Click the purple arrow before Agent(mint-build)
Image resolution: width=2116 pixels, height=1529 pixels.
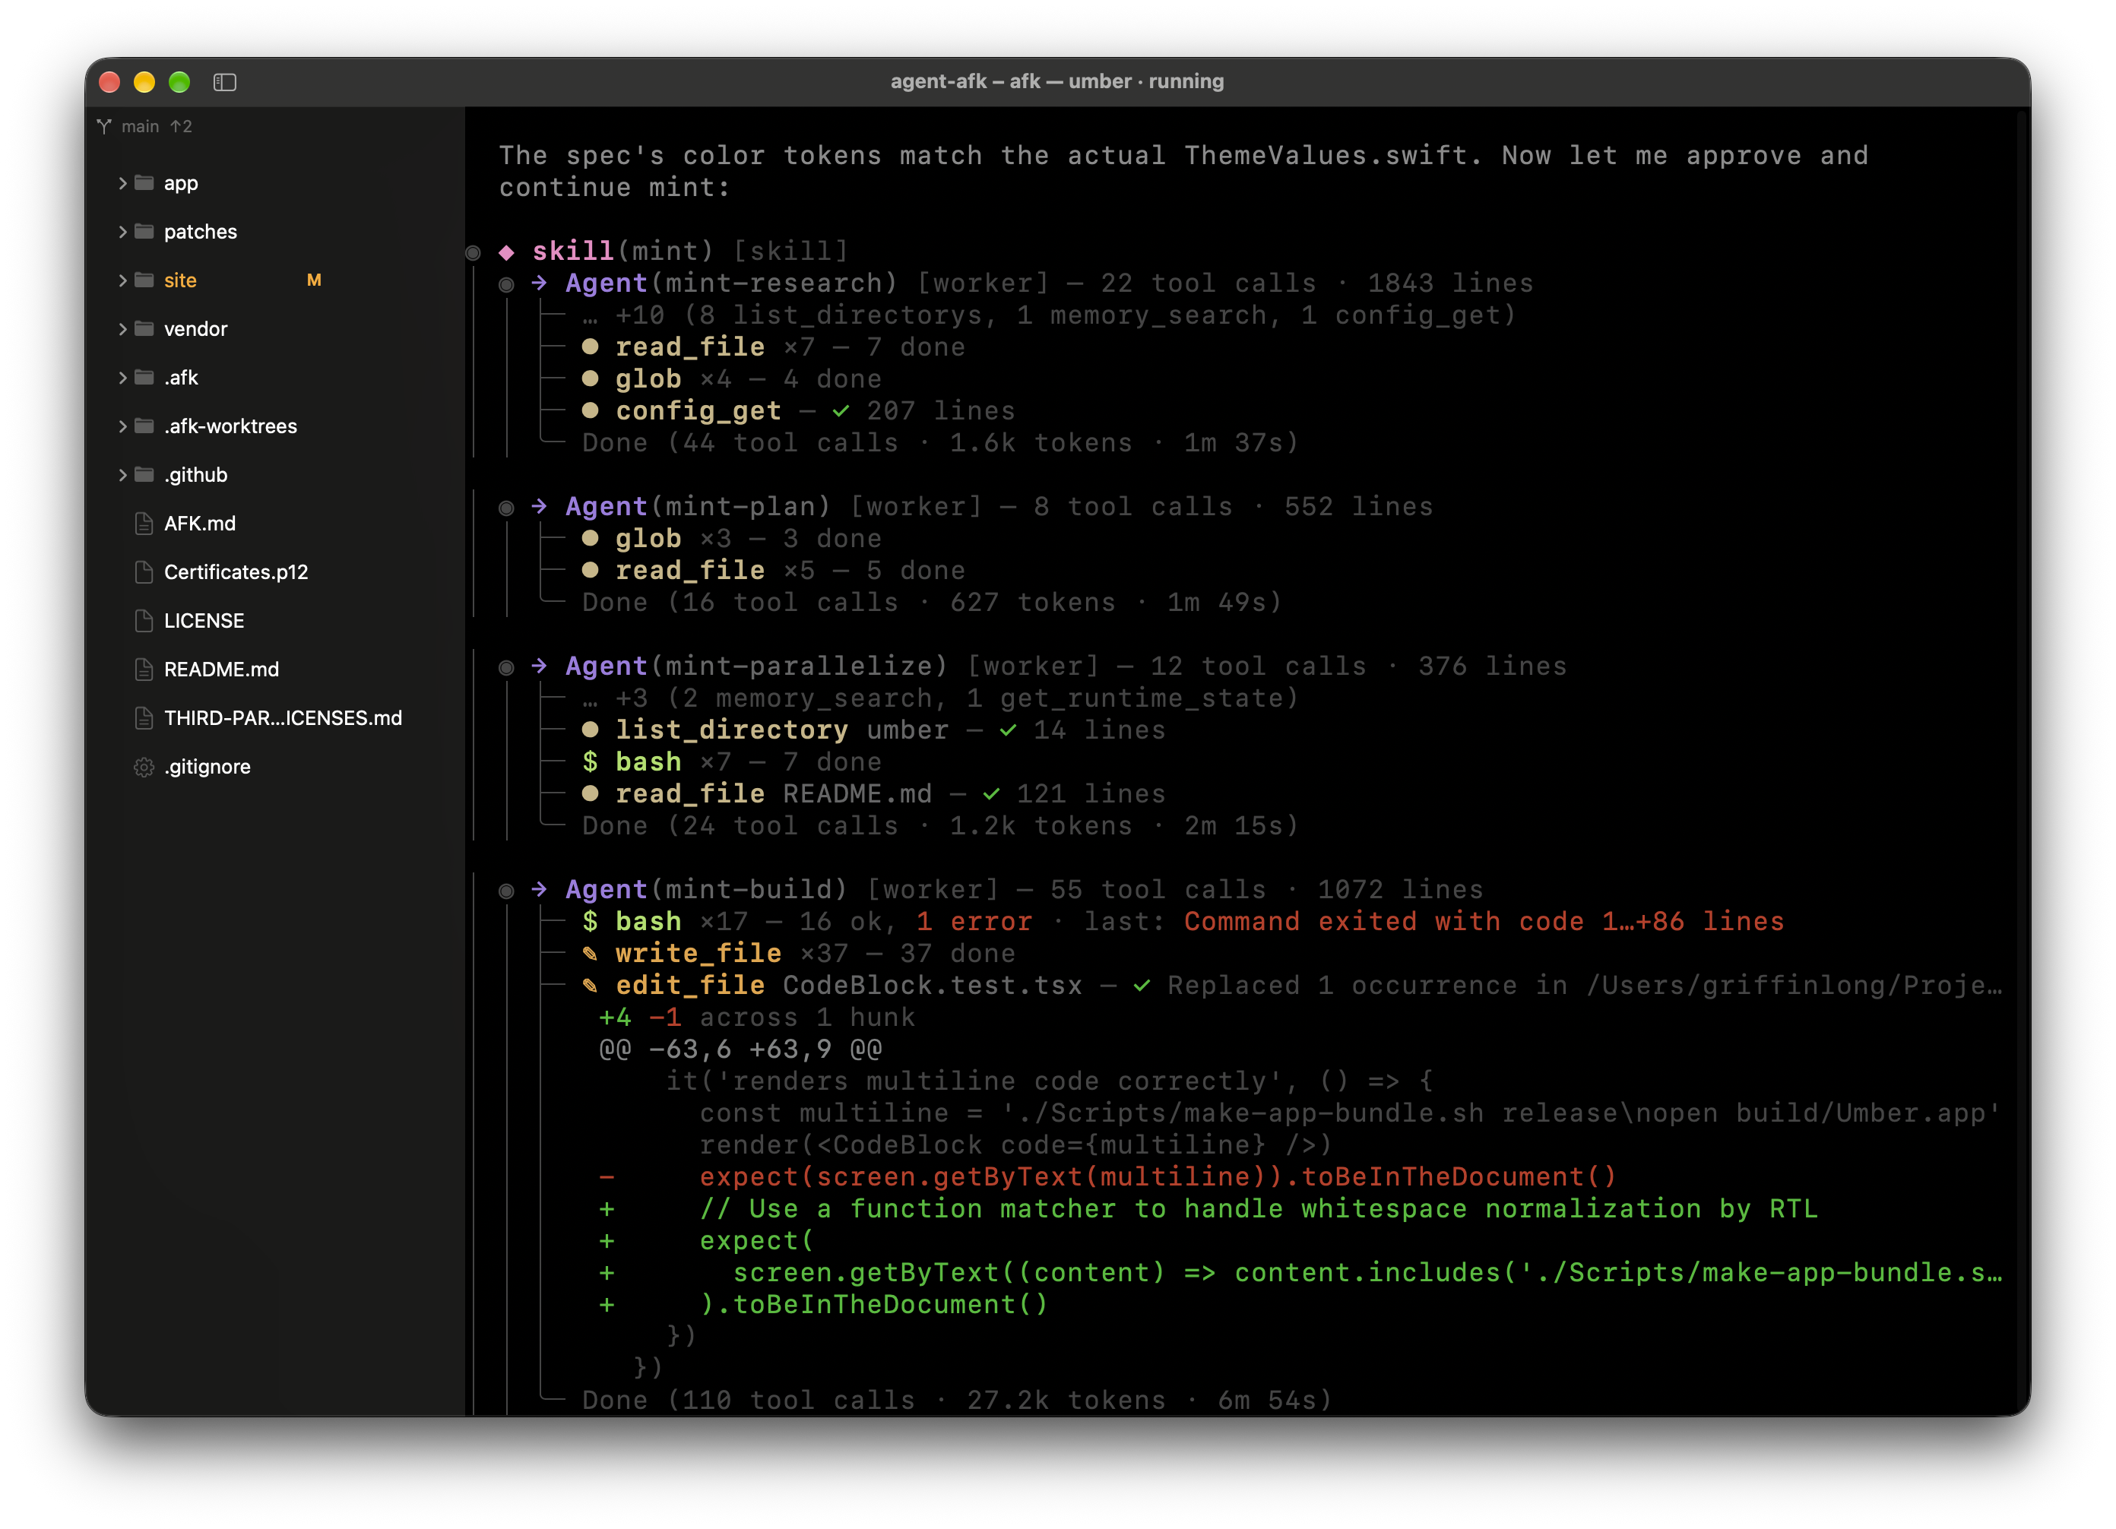click(540, 889)
